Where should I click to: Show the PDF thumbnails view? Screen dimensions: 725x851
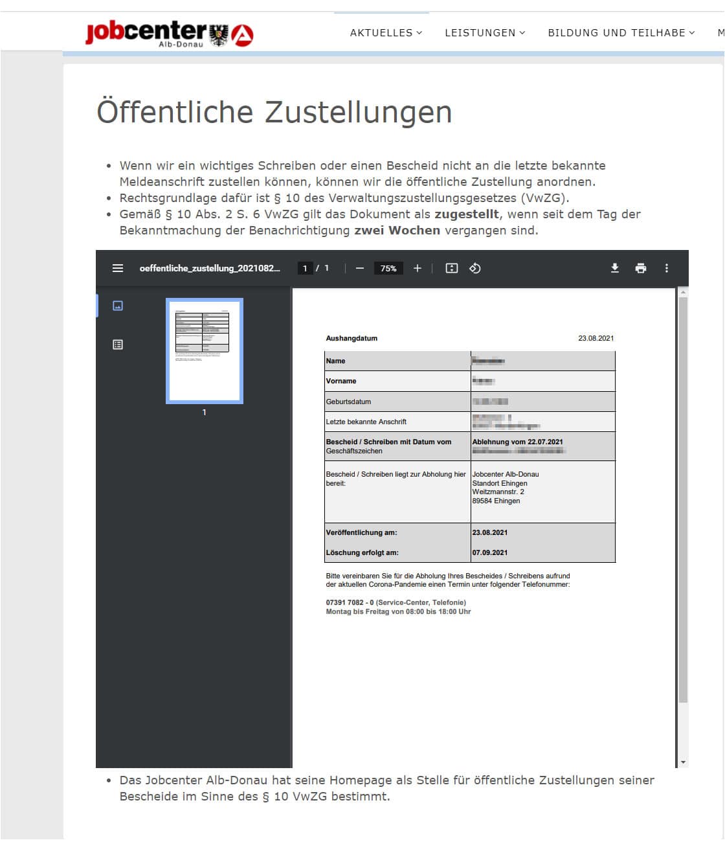(118, 306)
